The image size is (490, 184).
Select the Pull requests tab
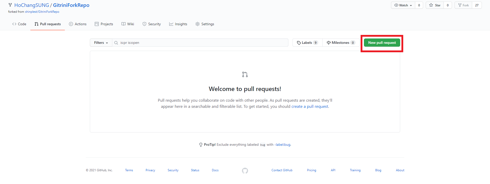tap(48, 24)
